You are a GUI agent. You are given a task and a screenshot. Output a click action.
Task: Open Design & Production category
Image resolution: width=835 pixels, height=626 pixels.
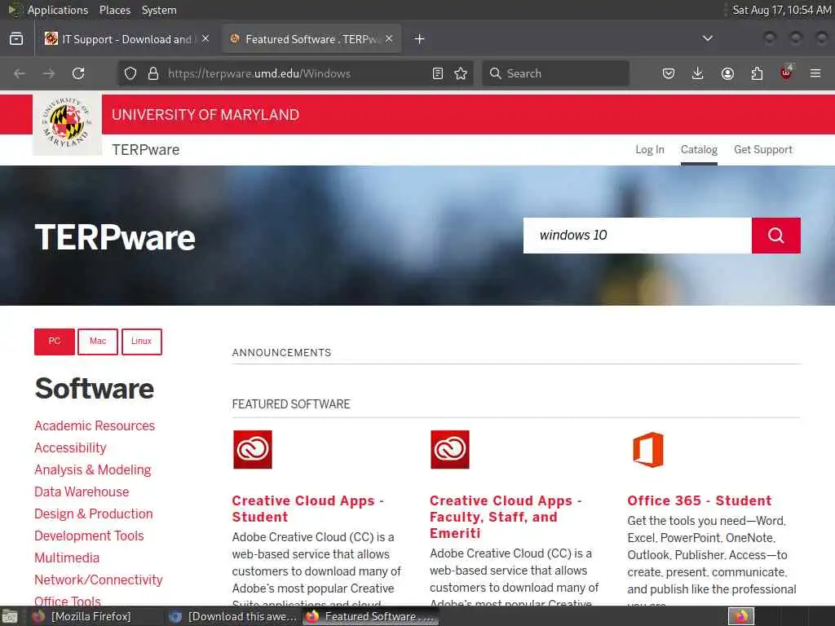point(94,514)
